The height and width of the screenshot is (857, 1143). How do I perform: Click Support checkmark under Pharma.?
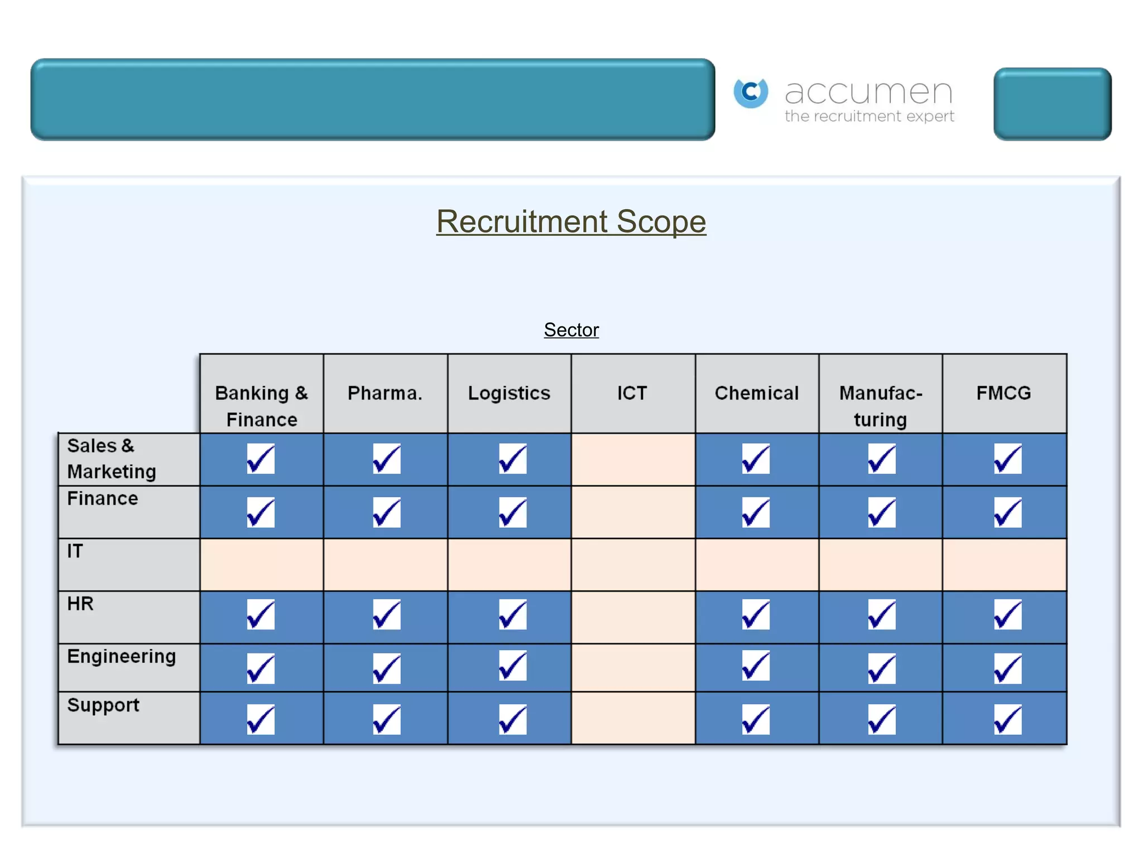tap(387, 719)
